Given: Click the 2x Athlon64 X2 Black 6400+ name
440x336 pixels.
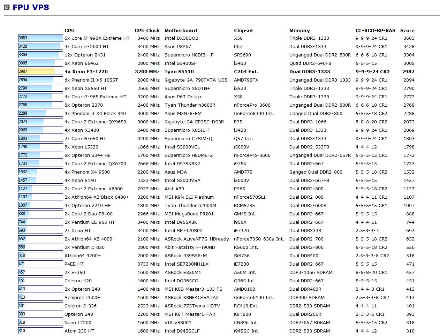Looking at the screenshot, I should point(97,197).
